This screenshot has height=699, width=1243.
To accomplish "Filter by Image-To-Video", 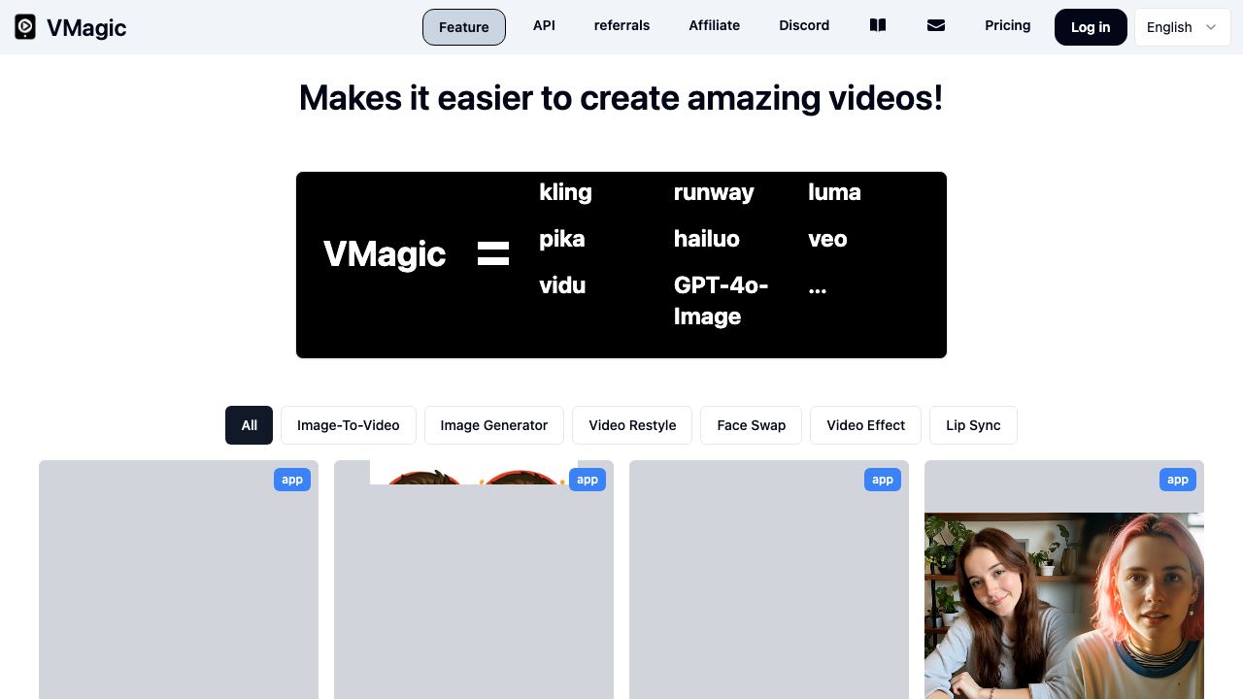I will (349, 425).
